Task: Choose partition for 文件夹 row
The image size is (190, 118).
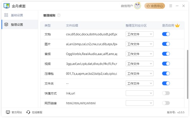Action: pyautogui.click(x=139, y=84)
